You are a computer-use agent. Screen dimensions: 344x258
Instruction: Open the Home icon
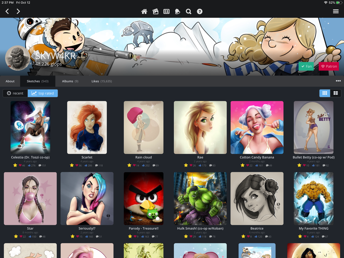pos(144,11)
